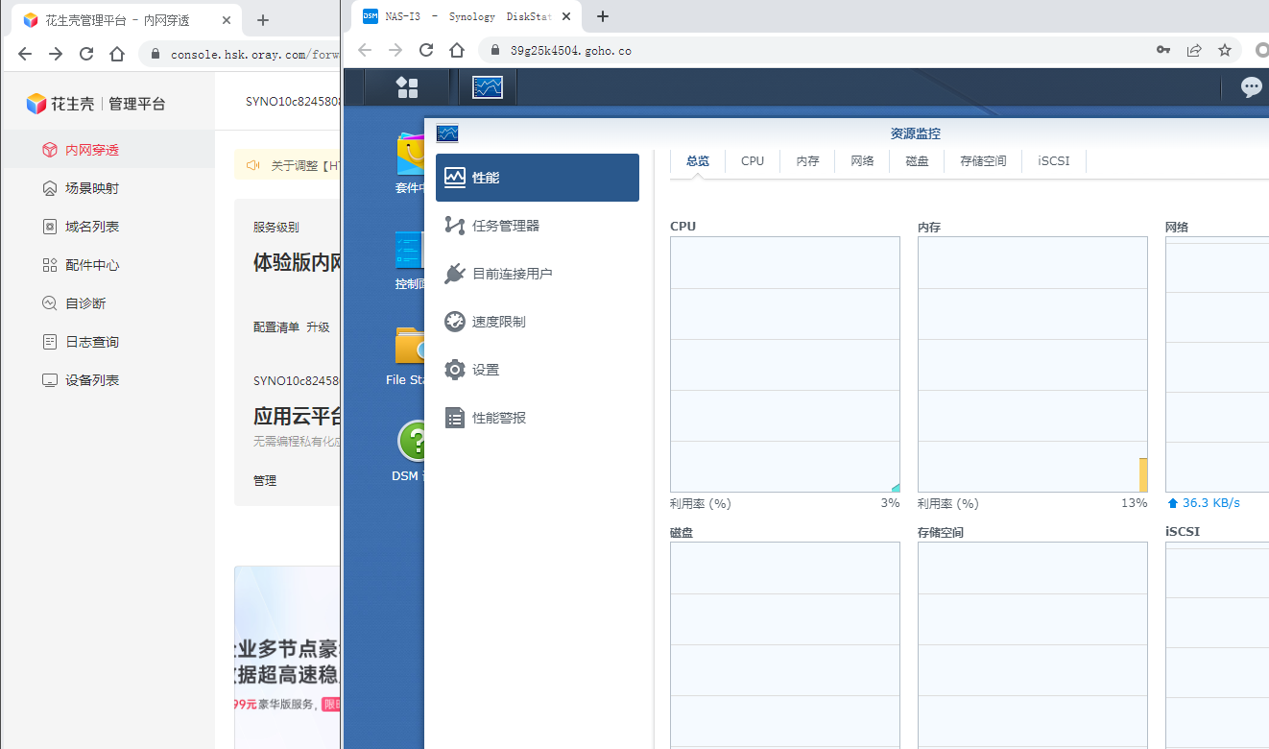
Task: Open DSM notifications chat bubble icon
Action: [1251, 87]
